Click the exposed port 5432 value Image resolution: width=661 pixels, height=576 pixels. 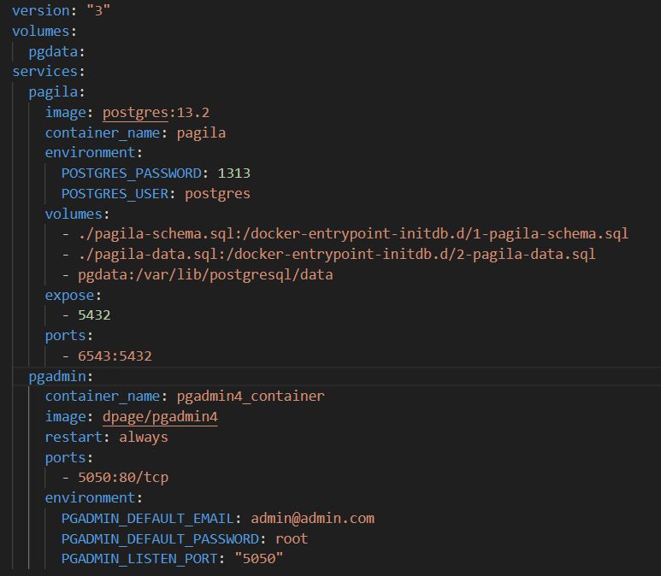point(94,315)
